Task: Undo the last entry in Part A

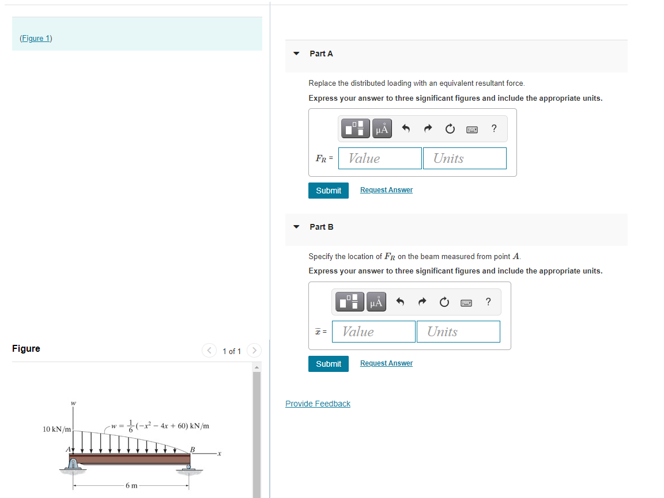Action: coord(406,128)
